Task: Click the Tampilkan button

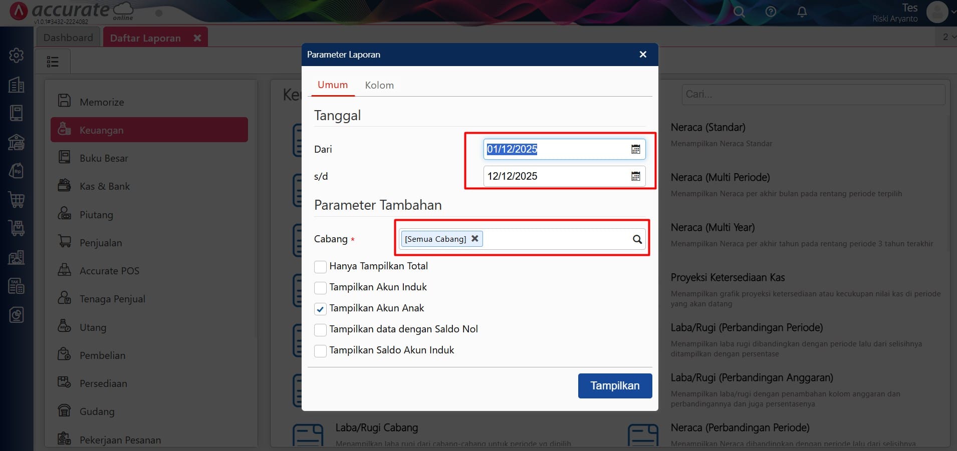Action: click(x=615, y=385)
